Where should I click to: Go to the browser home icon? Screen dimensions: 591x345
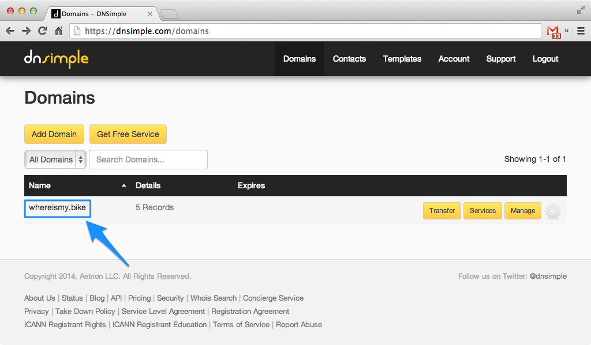pyautogui.click(x=58, y=31)
